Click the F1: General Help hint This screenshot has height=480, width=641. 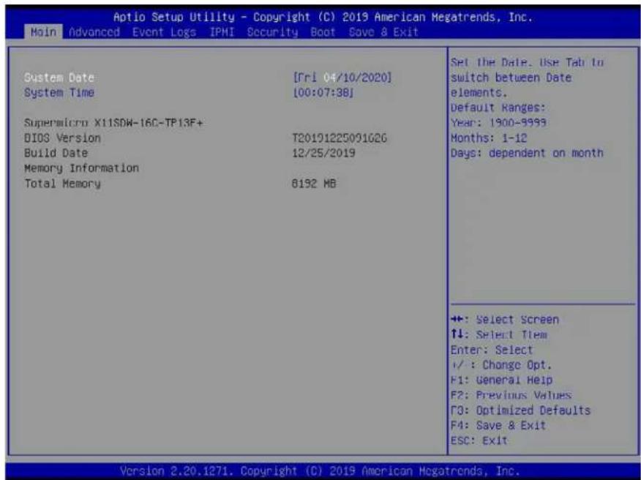[x=501, y=380]
